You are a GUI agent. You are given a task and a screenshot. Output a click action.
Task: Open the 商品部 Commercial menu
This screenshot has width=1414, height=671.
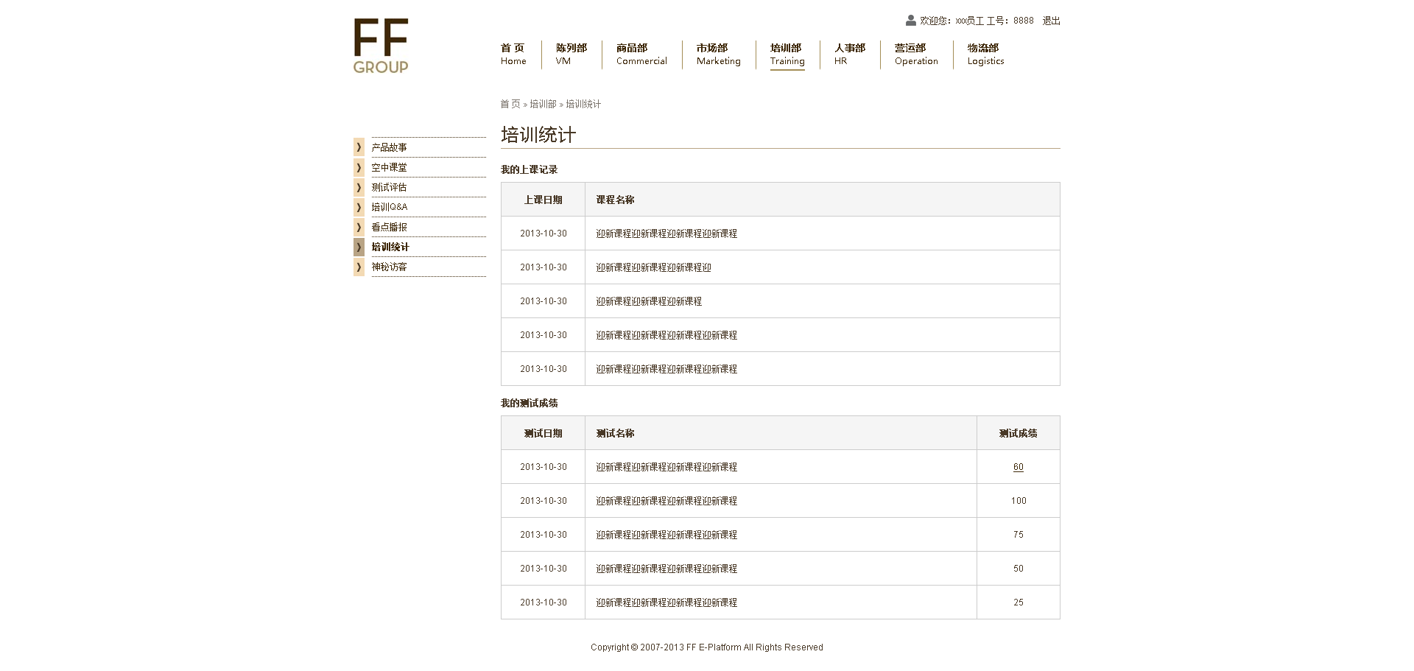641,55
